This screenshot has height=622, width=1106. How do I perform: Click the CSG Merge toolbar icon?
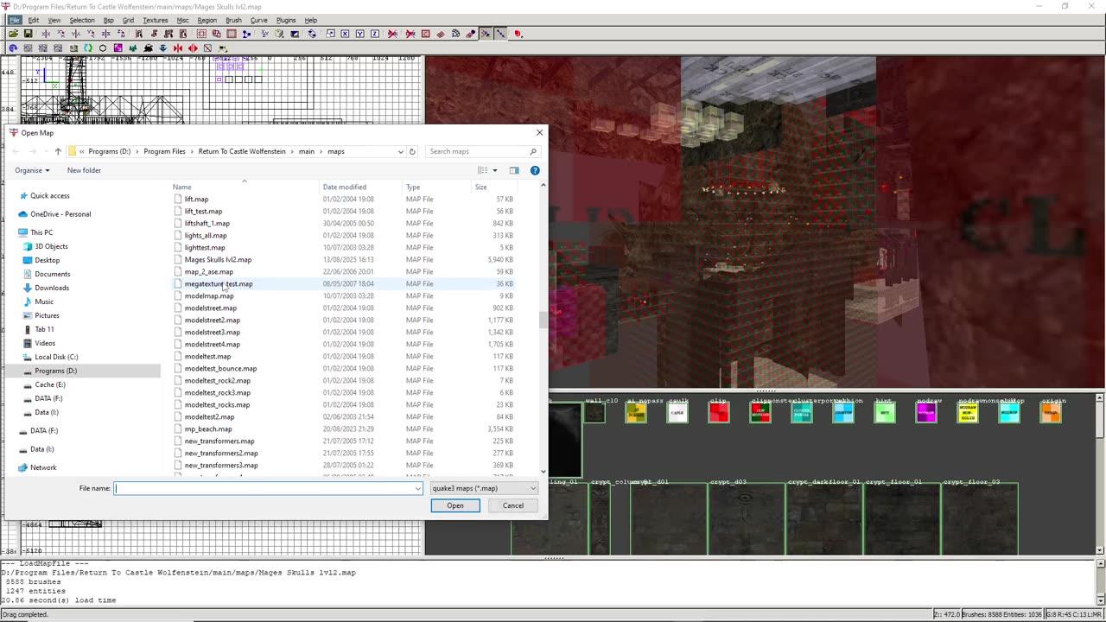point(216,34)
